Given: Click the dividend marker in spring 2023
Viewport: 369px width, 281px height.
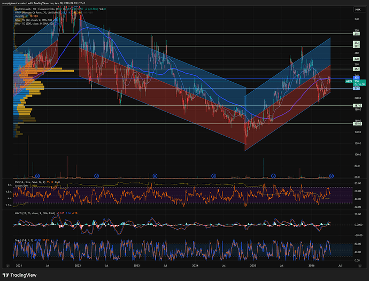Looking at the screenshot, I should (x=155, y=176).
